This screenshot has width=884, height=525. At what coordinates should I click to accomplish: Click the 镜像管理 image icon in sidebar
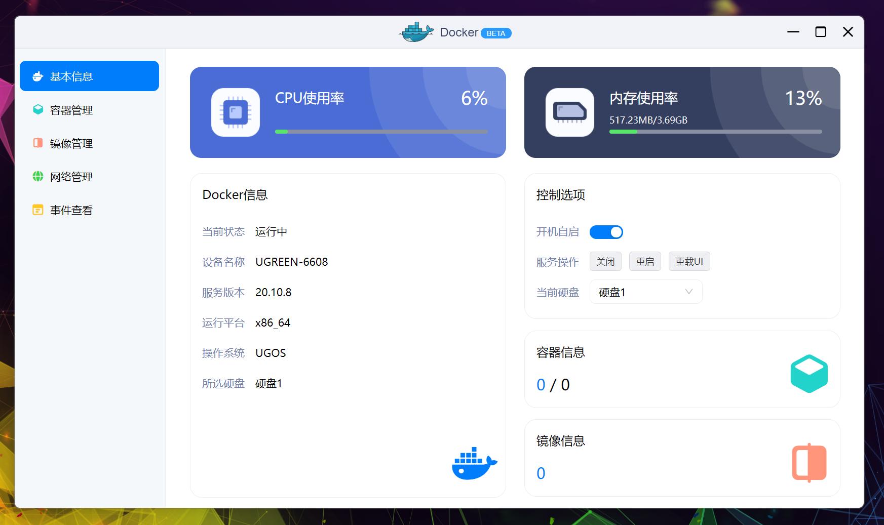[x=37, y=143]
